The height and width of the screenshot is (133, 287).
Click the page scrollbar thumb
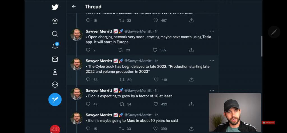point(261,46)
